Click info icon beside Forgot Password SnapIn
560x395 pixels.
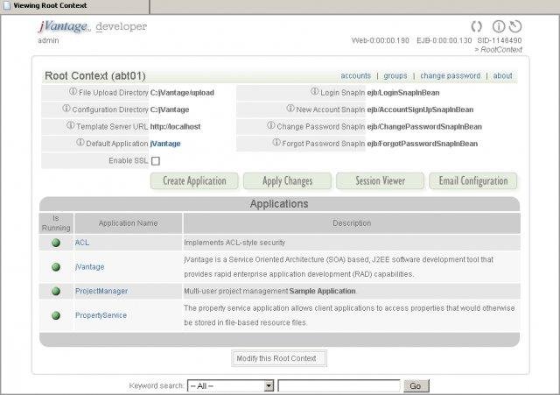[x=275, y=143]
